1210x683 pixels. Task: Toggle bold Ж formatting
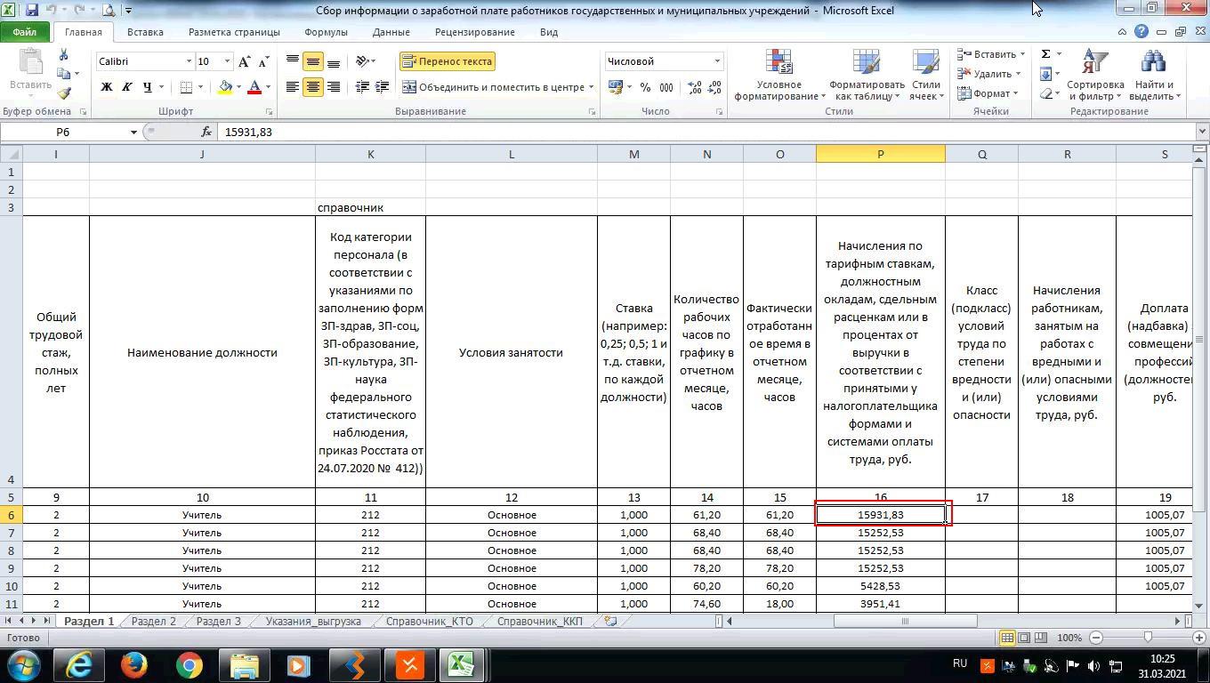[x=107, y=87]
